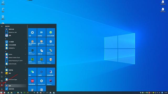Open This PC icon on the desktop

[x=3, y=3]
